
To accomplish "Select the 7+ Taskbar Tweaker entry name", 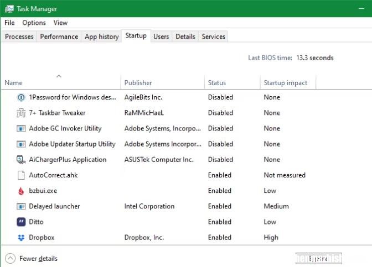I will pos(57,113).
